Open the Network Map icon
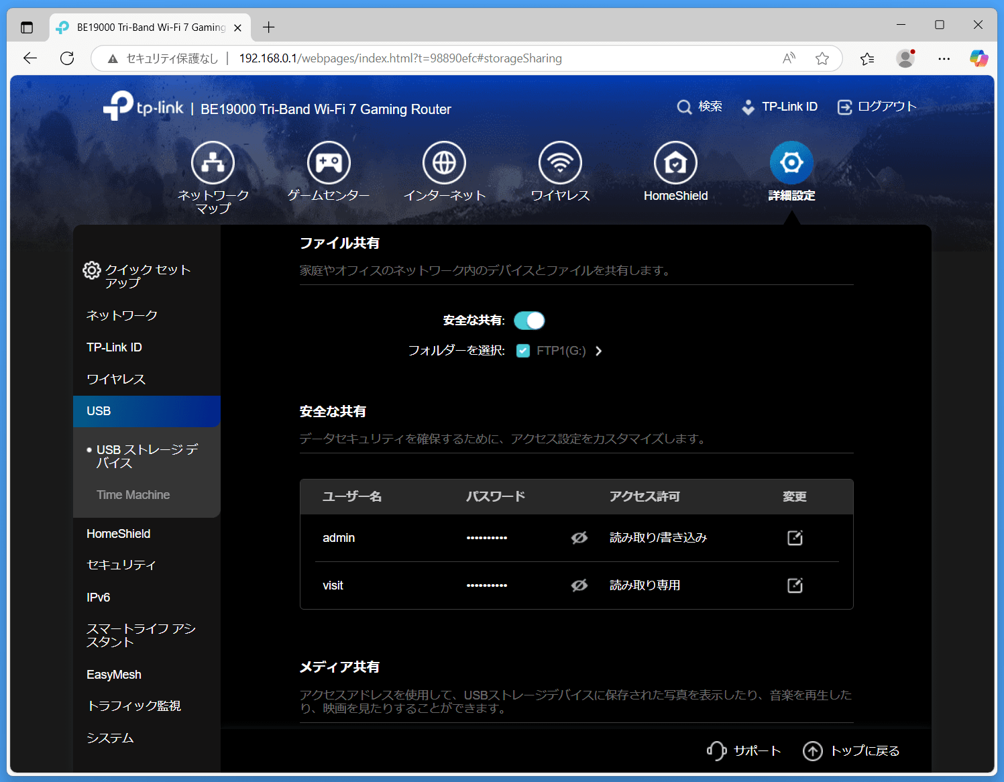The image size is (1004, 782). click(x=213, y=163)
